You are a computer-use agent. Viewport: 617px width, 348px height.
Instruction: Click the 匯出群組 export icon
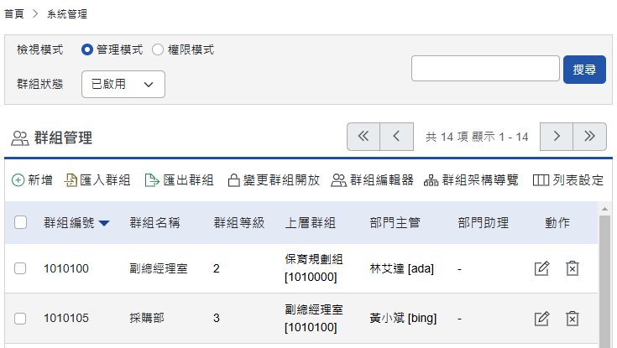(x=152, y=180)
